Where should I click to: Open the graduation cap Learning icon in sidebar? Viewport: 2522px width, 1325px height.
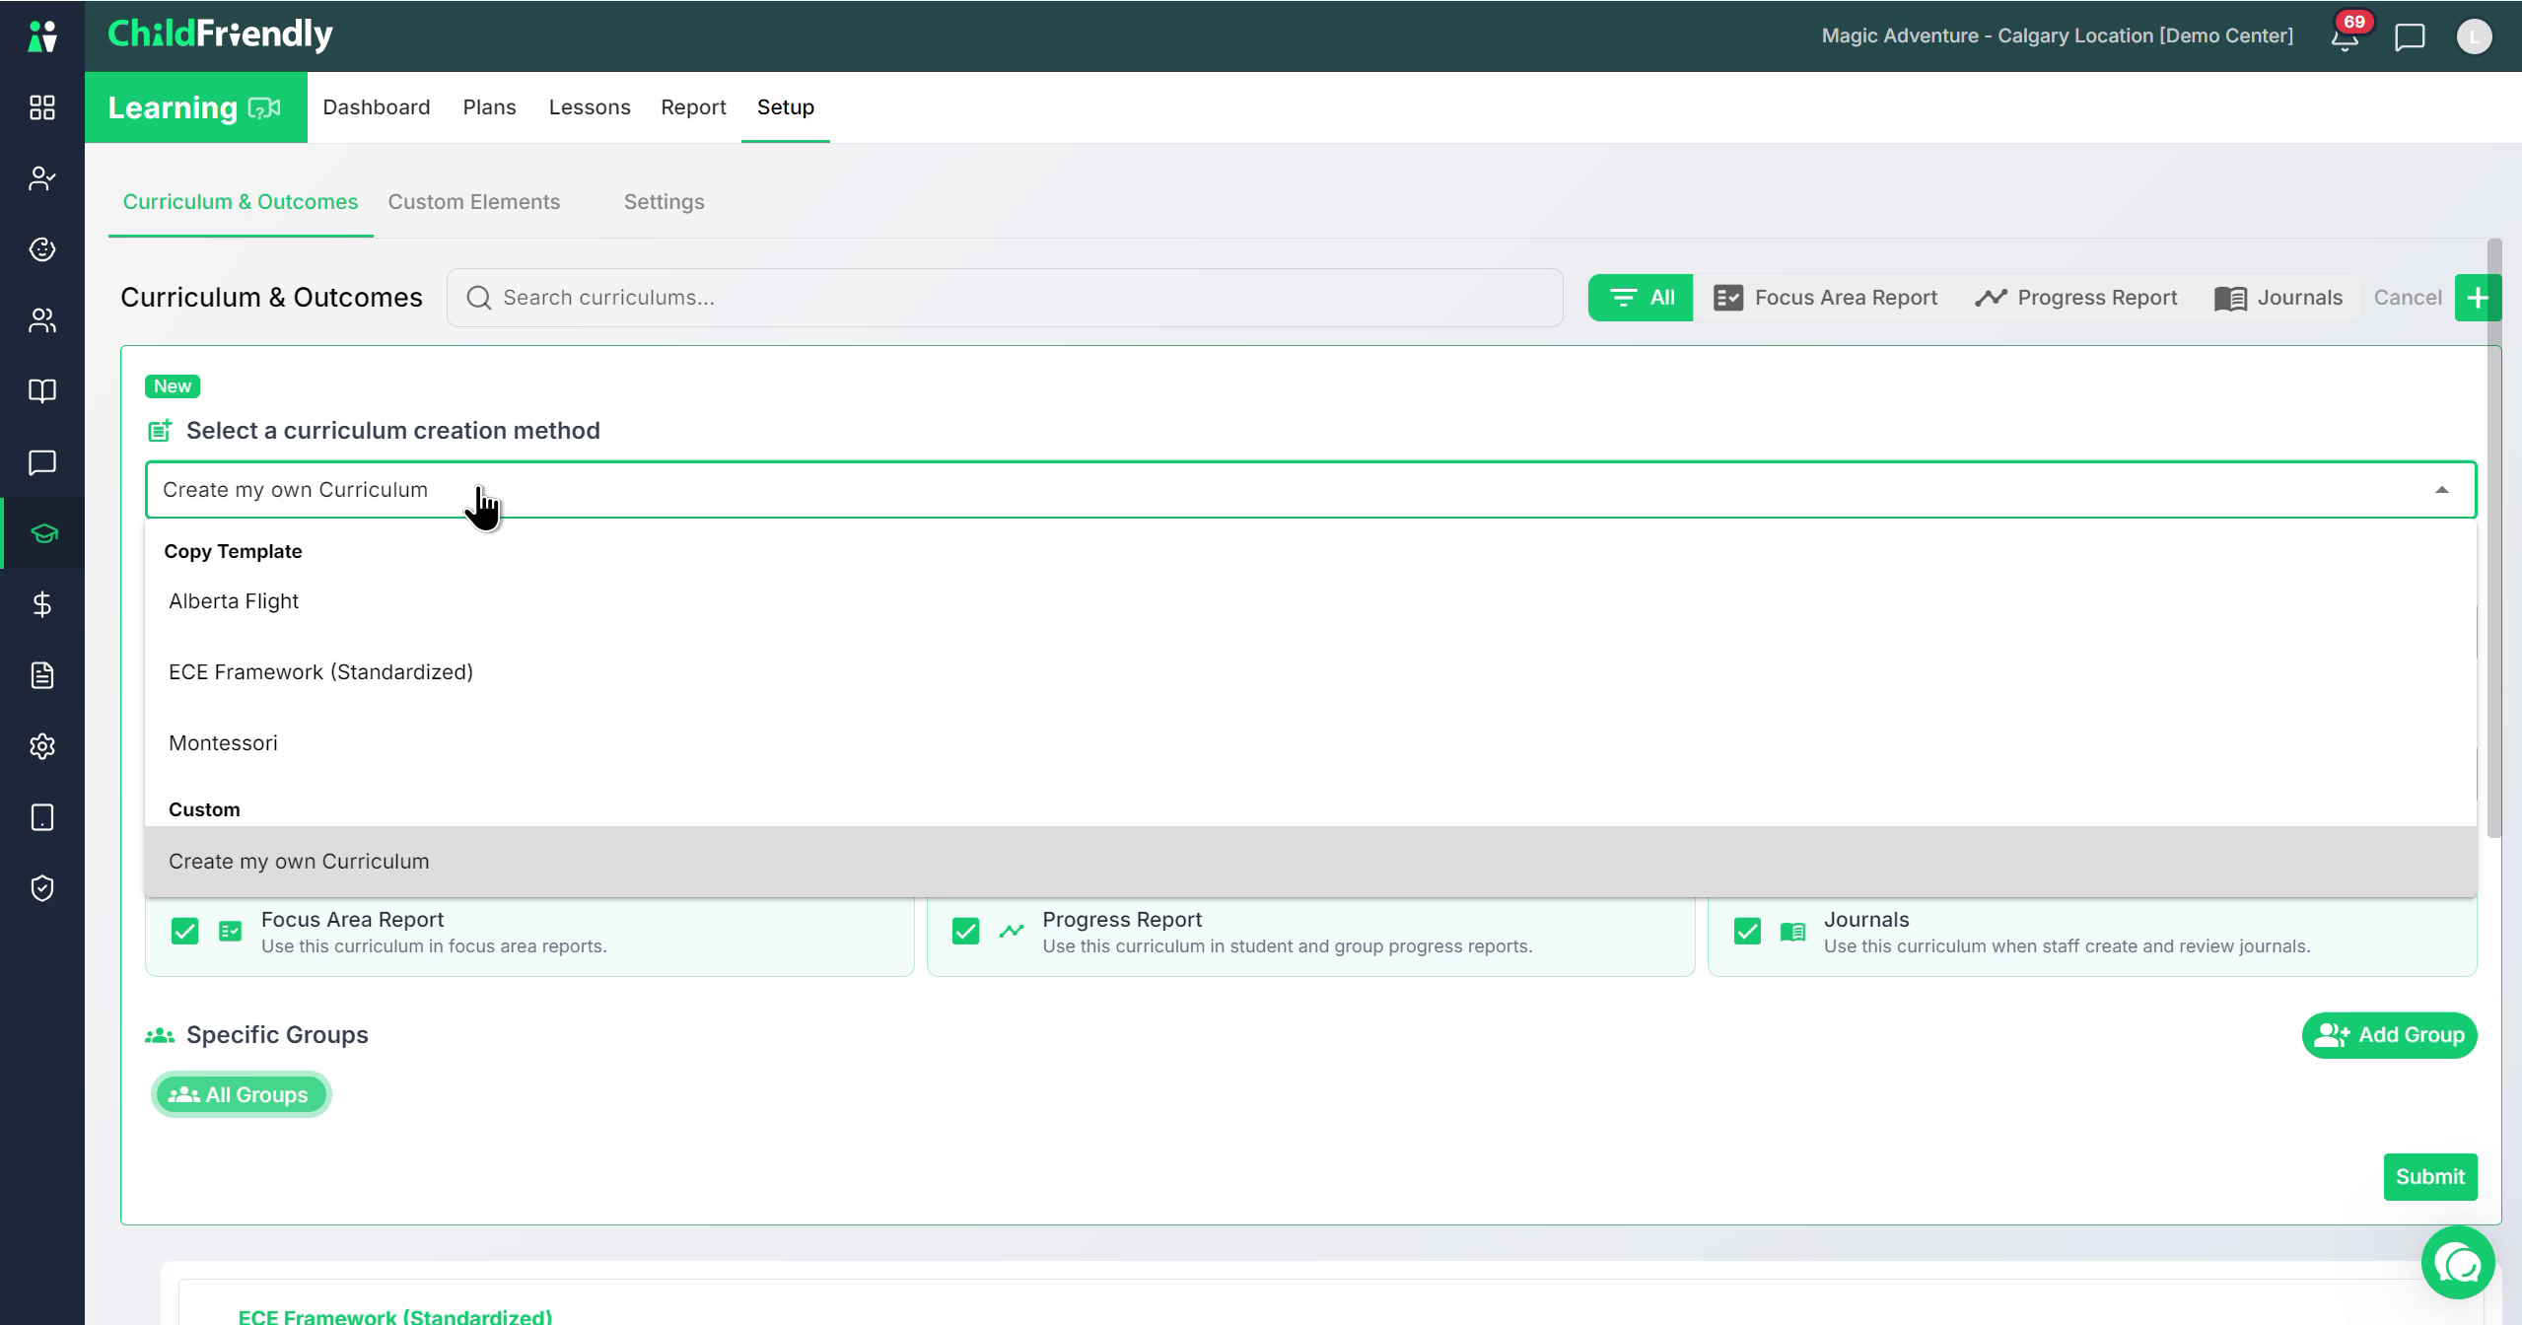pos(42,533)
